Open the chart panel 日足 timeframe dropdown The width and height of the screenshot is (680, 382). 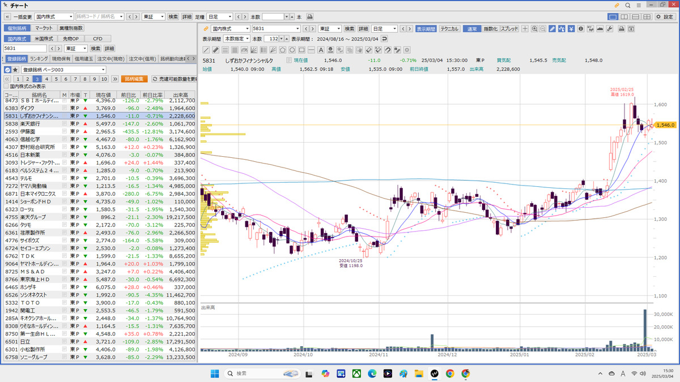(384, 28)
